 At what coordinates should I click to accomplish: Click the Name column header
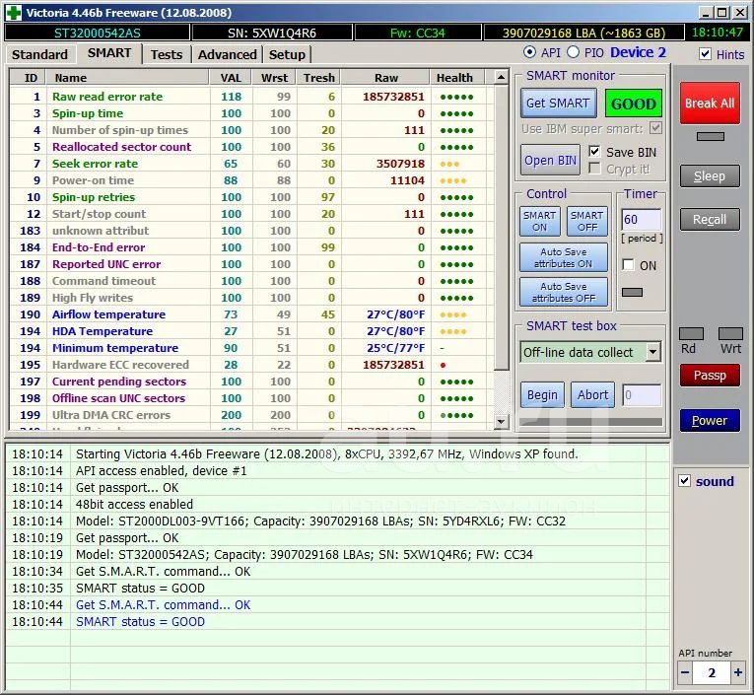[x=127, y=78]
